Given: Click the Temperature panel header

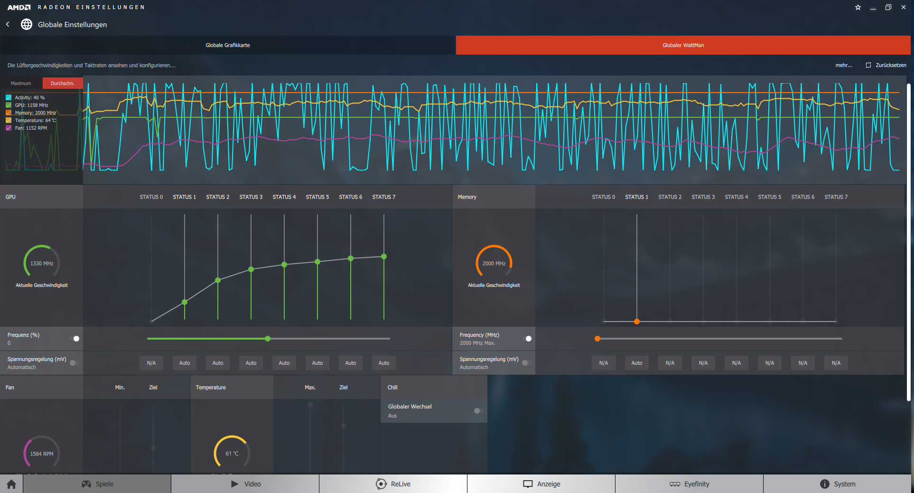Looking at the screenshot, I should 232,387.
